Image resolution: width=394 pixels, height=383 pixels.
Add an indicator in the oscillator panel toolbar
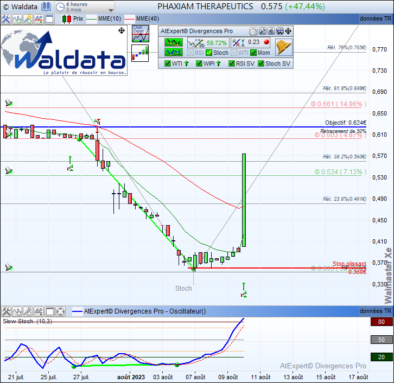pyautogui.click(x=17, y=312)
